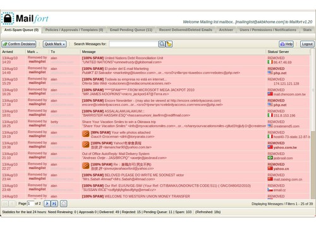
Task: Click the Search Messages input field
Action: pos(133,44)
